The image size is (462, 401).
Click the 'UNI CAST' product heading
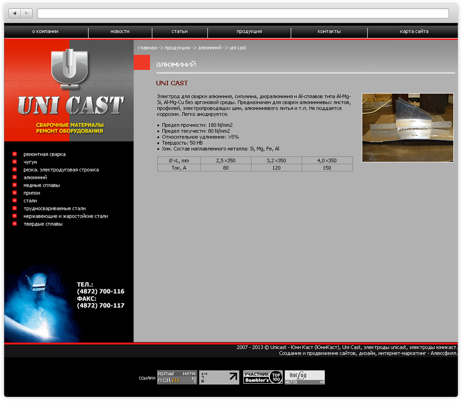(172, 83)
